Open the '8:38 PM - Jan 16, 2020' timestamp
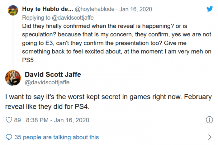The image size is (218, 145). [58, 120]
